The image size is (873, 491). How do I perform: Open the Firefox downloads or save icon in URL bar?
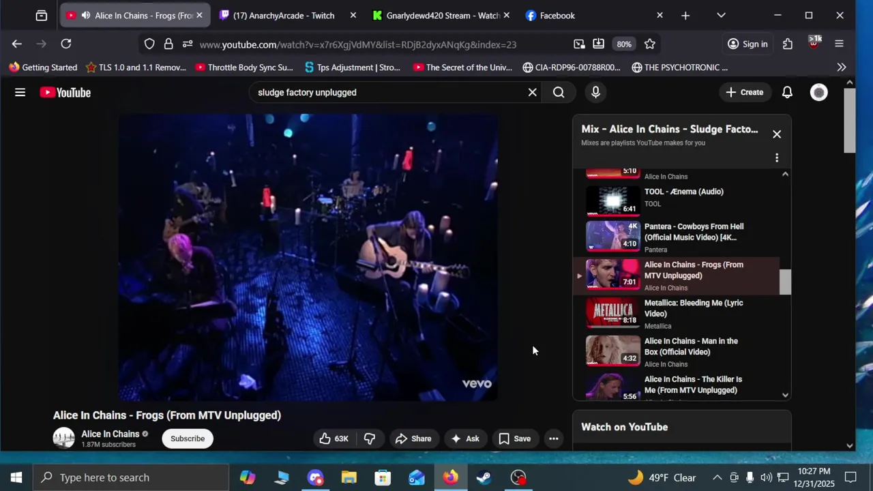click(x=598, y=44)
